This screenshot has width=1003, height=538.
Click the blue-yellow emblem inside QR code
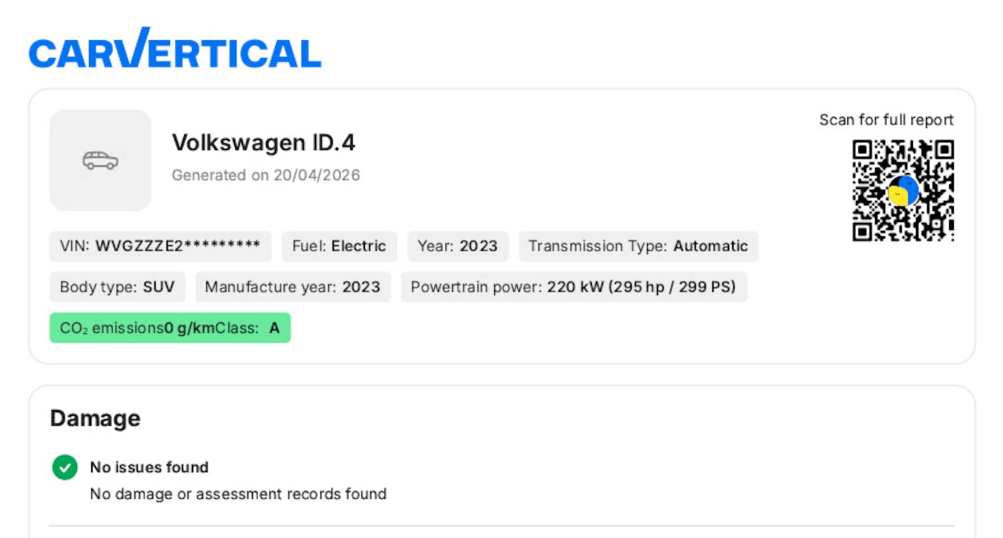pyautogui.click(x=903, y=191)
